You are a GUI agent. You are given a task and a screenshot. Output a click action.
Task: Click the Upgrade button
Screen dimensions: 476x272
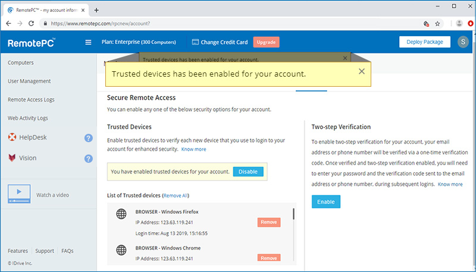266,42
